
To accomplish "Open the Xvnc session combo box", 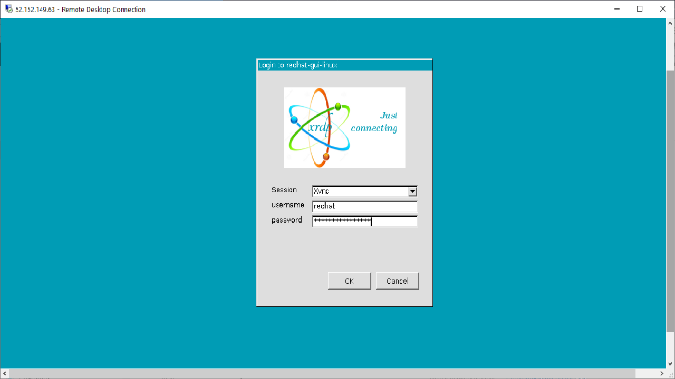I will [360, 192].
